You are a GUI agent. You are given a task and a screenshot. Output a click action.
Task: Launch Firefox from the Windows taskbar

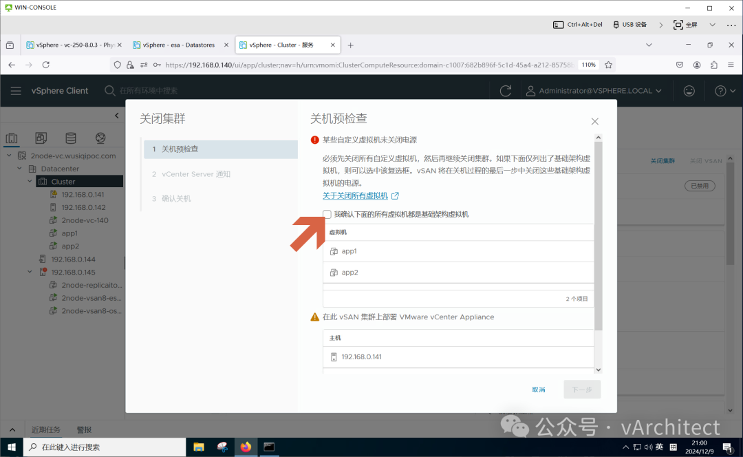coord(246,447)
